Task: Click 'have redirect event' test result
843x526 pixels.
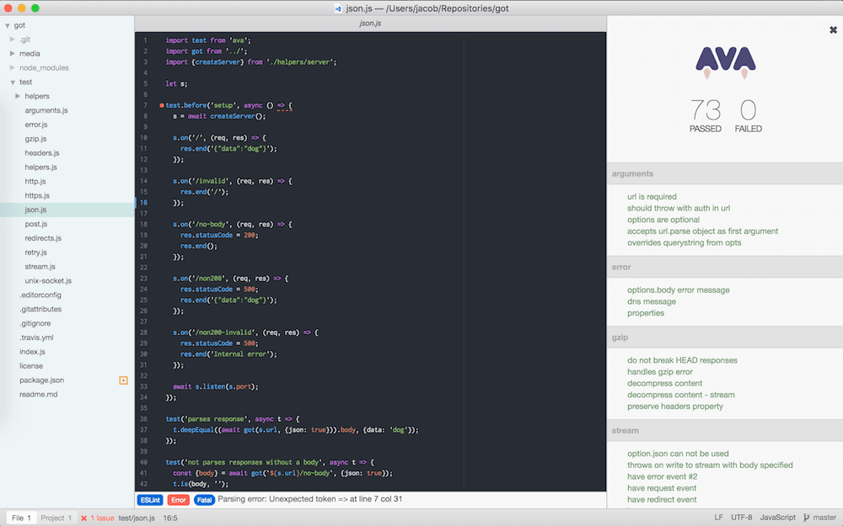Action: [x=662, y=500]
